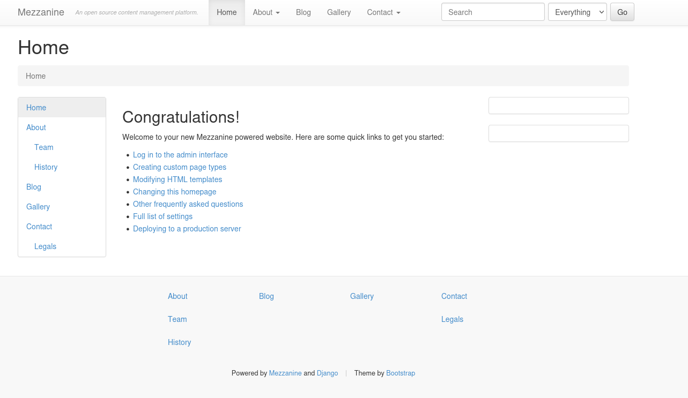Open the Changing this homepage link
The width and height of the screenshot is (688, 398).
pyautogui.click(x=174, y=192)
